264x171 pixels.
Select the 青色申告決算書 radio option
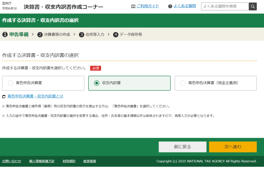pos(11,83)
